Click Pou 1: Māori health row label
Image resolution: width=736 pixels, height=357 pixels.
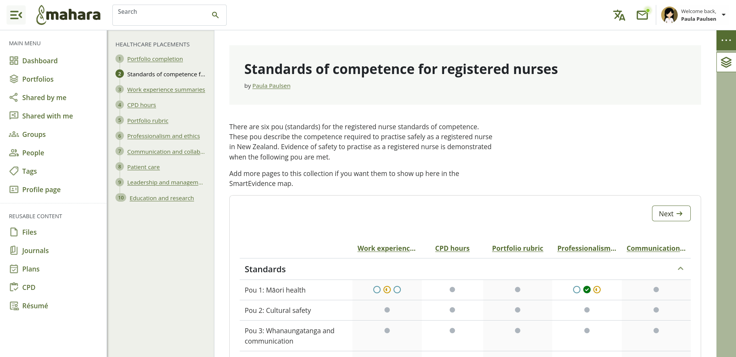[275, 290]
